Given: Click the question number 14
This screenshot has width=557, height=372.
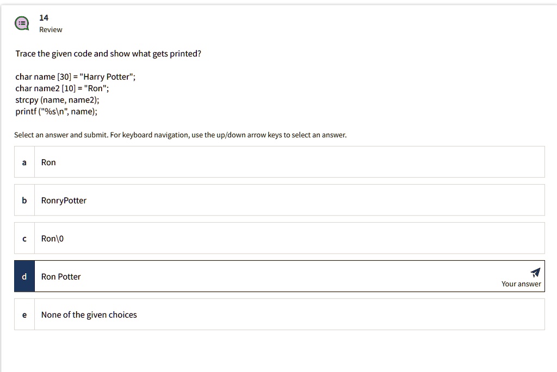Looking at the screenshot, I should point(44,18).
